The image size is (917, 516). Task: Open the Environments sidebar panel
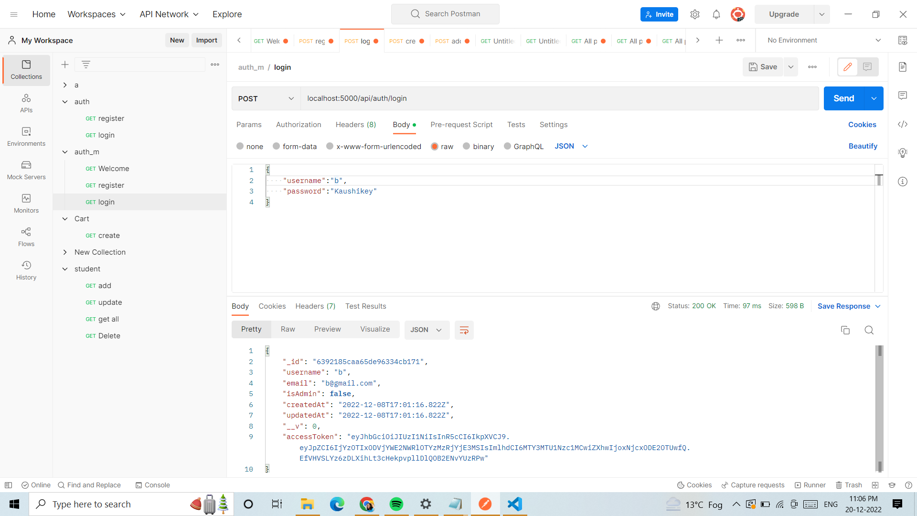26,137
